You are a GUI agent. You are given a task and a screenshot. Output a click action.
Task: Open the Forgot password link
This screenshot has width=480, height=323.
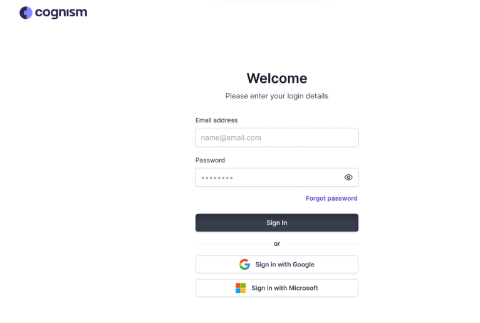331,198
